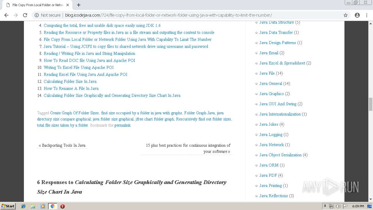Open Java Design Patterns category

tap(278, 43)
